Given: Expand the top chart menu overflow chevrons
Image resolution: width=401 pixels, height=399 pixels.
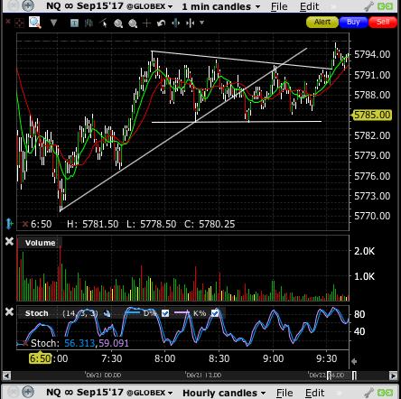Looking at the screenshot, I should (333, 6).
